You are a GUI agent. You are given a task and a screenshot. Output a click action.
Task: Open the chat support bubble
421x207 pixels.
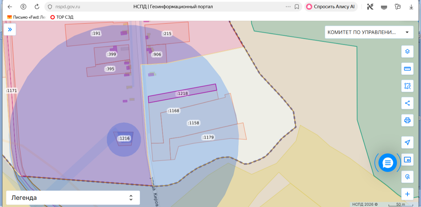[388, 163]
